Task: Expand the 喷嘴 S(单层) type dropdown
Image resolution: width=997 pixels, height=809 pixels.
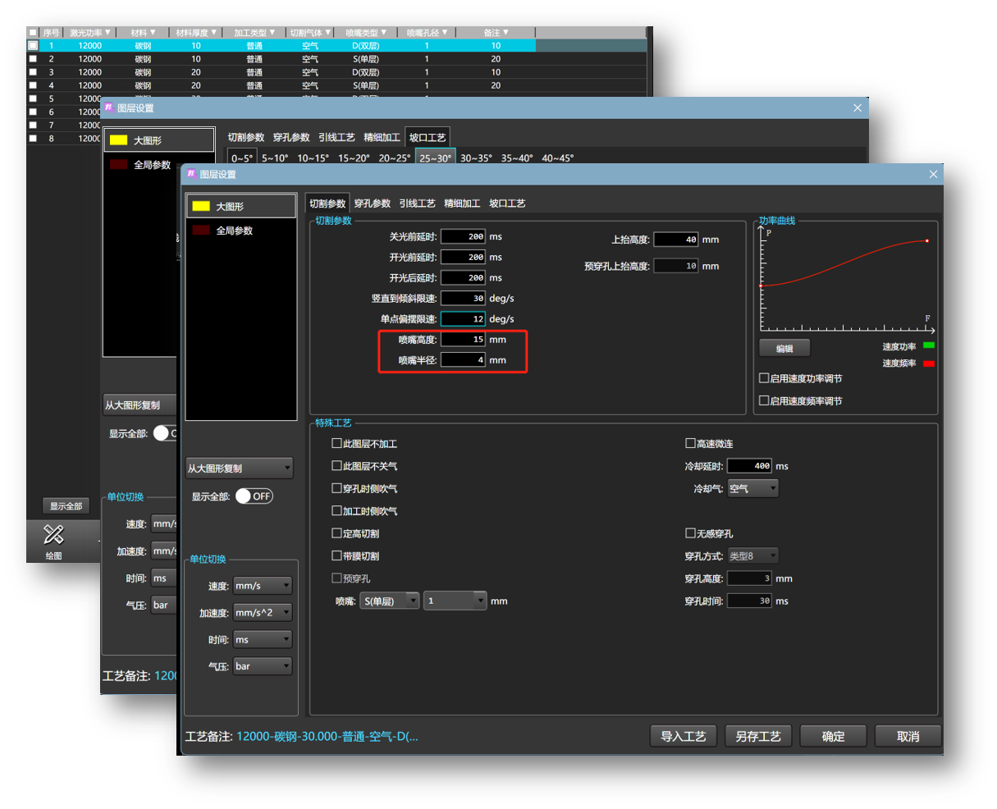Action: [390, 601]
